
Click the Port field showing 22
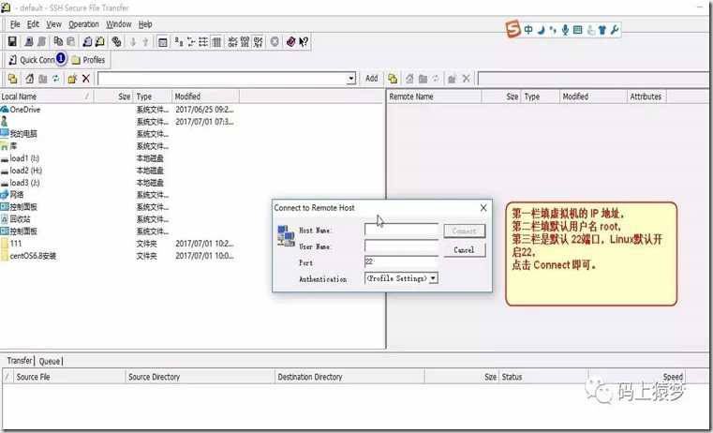[401, 261]
